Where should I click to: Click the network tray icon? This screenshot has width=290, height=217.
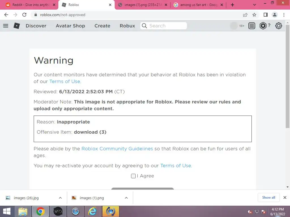(257, 212)
